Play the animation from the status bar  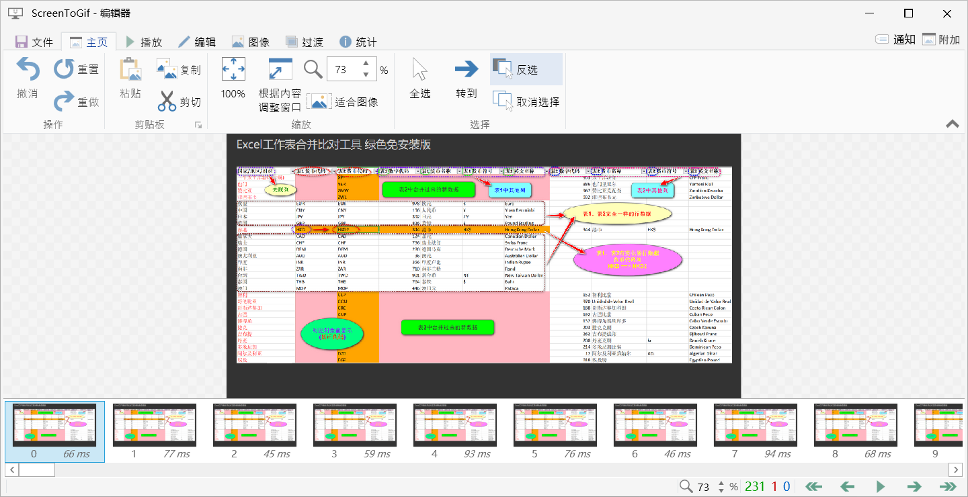click(881, 486)
